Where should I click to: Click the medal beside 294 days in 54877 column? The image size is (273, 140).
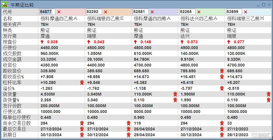[x=82, y=123]
